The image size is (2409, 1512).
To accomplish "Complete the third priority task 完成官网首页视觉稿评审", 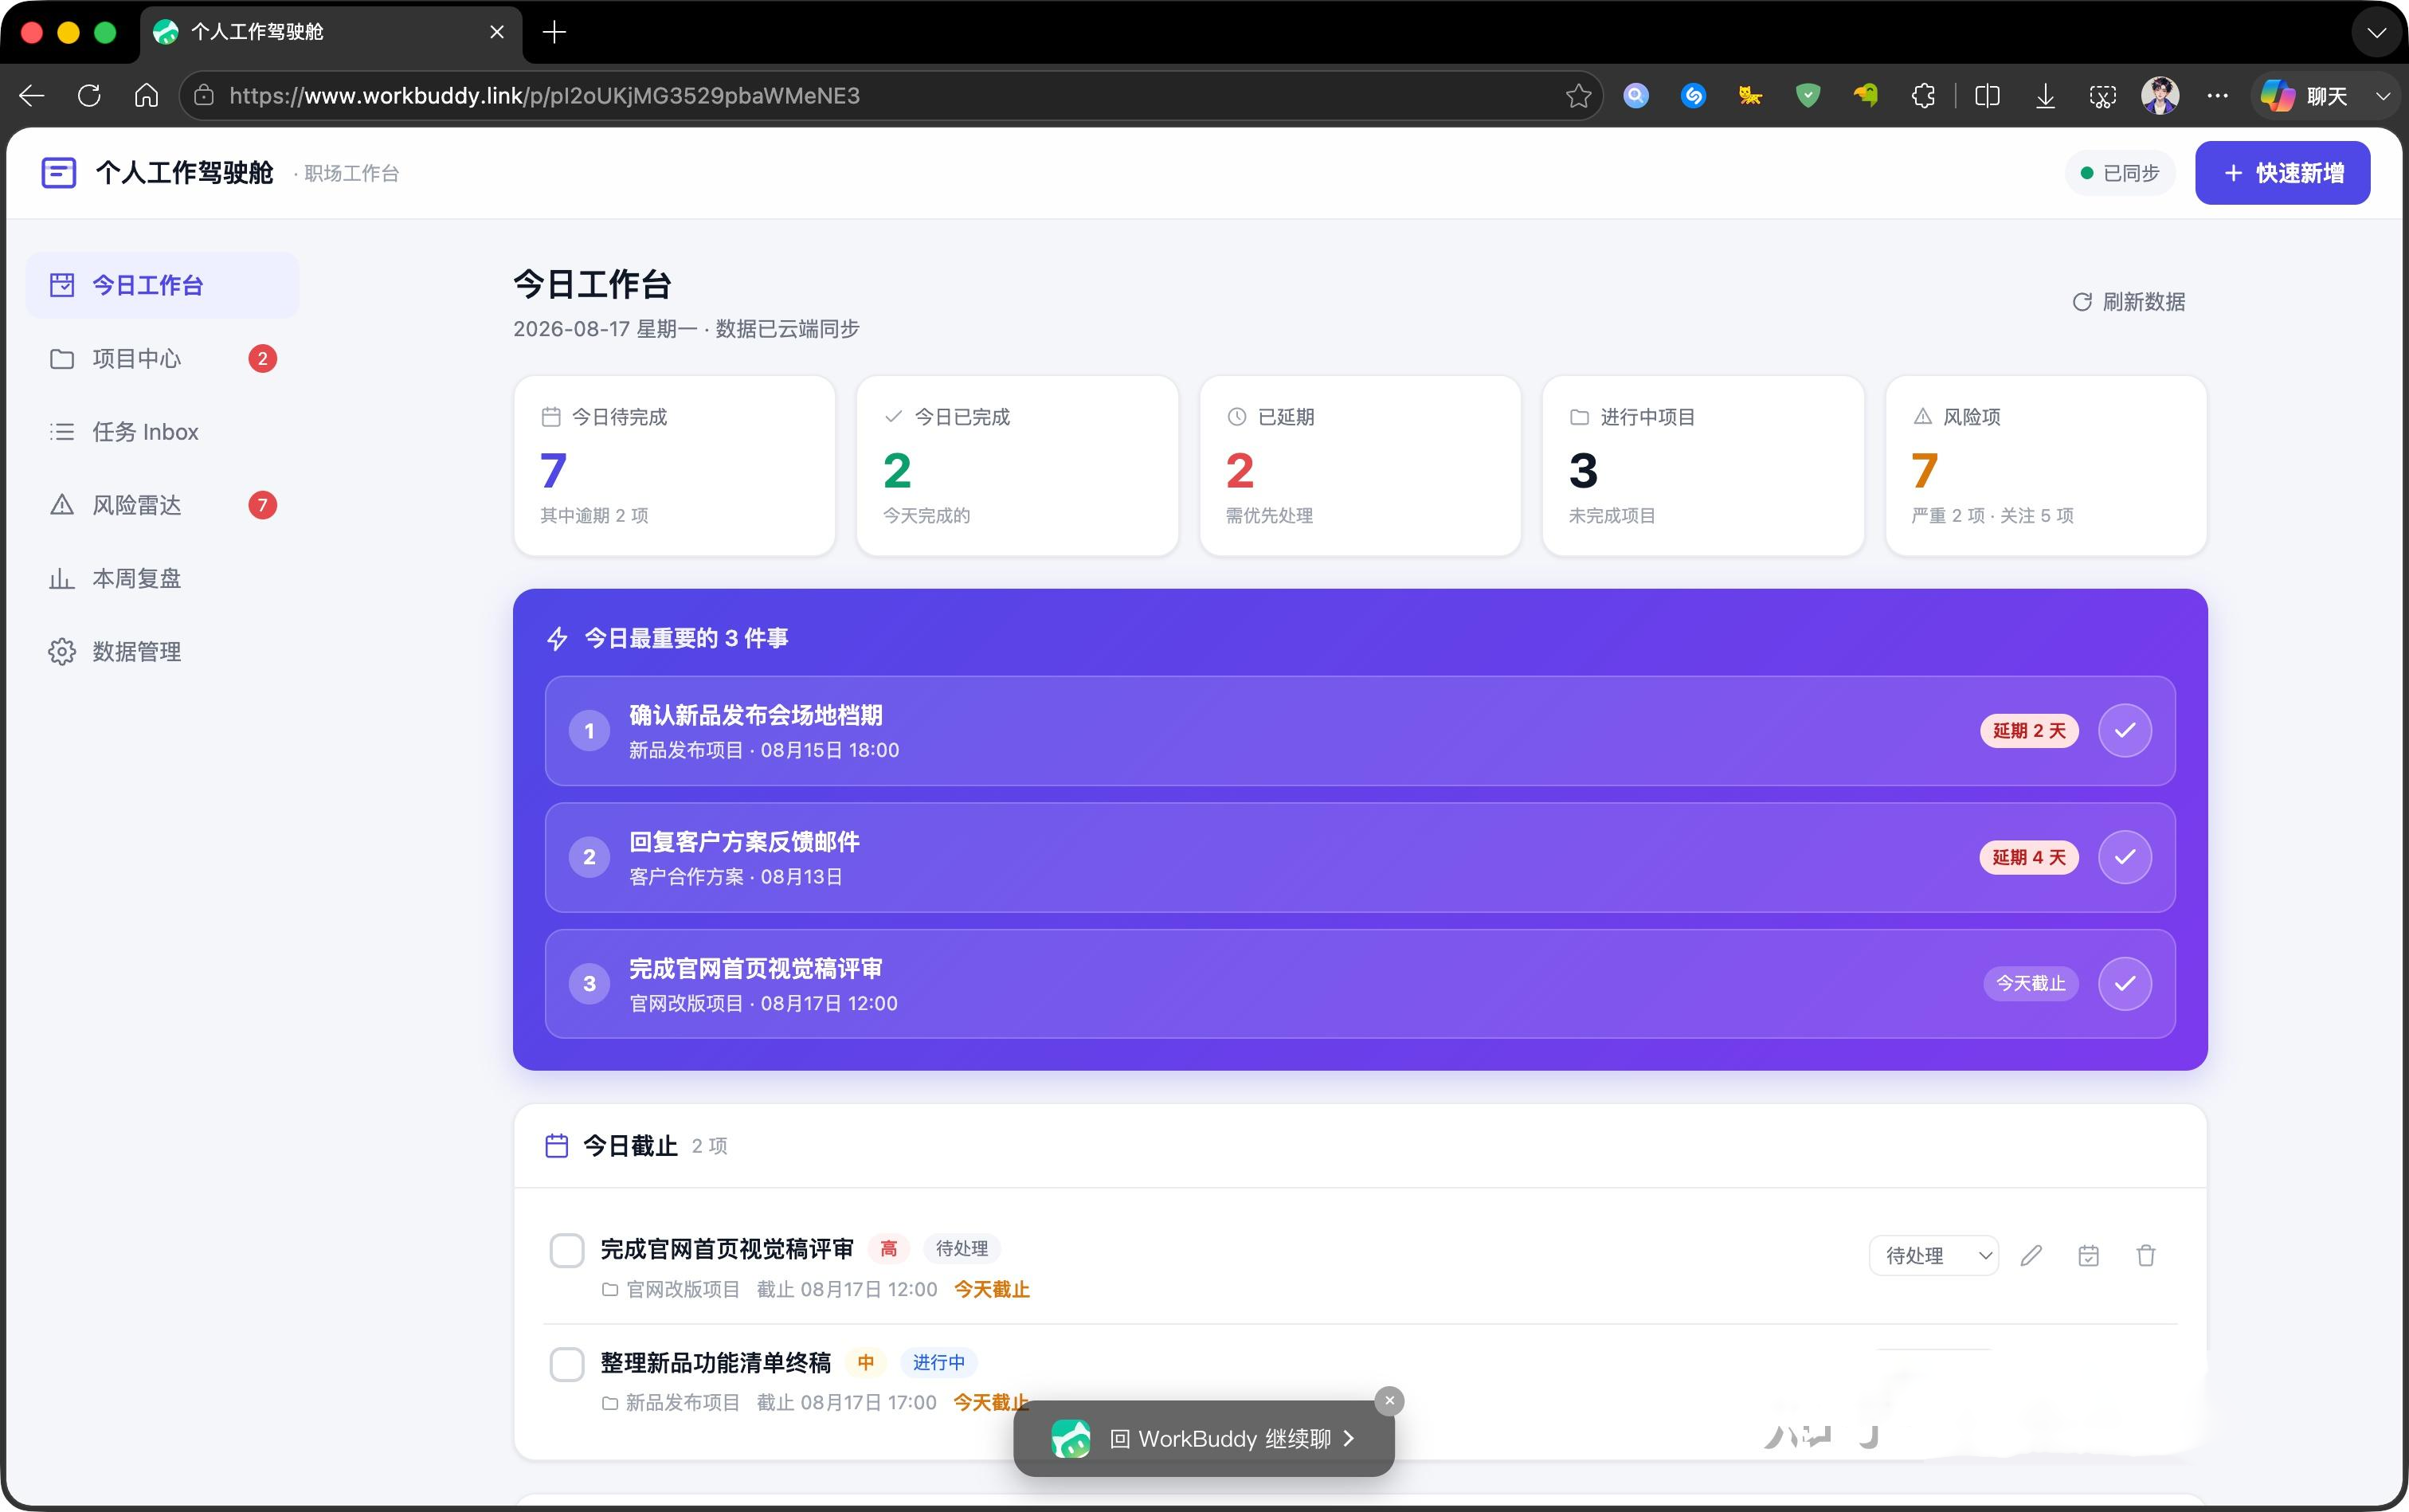I will (x=2125, y=983).
